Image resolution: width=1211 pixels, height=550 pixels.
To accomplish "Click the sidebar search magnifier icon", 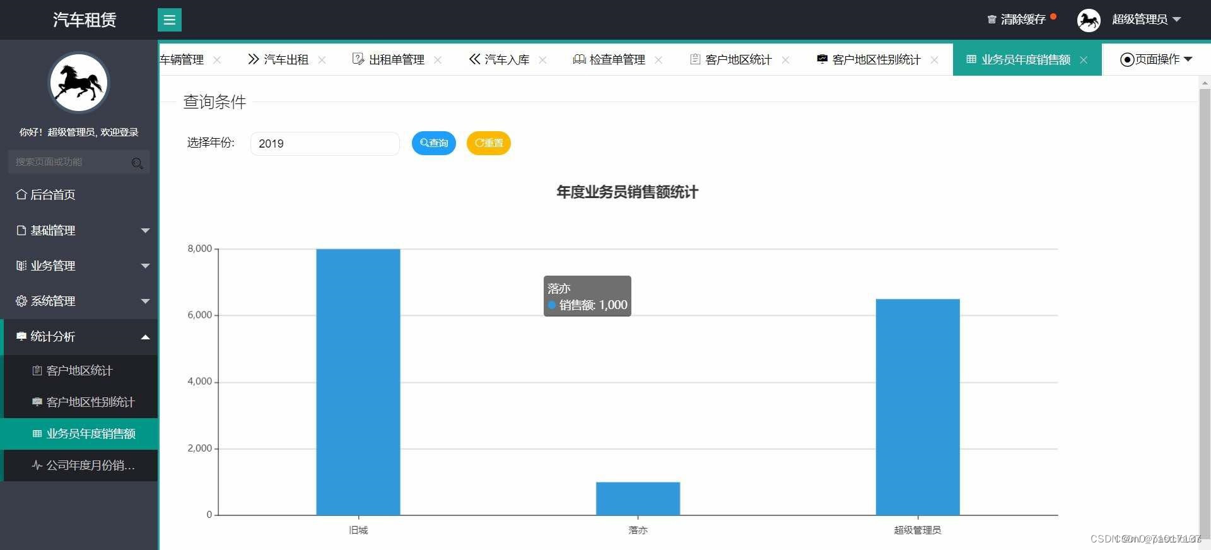I will pyautogui.click(x=137, y=163).
